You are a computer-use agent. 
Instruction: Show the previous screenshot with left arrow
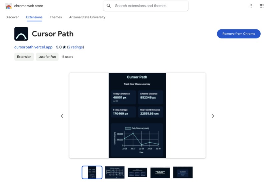62,116
